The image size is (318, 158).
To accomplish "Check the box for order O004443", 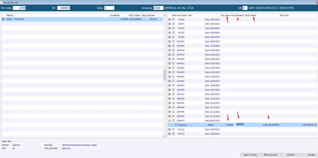I will click(x=173, y=107).
